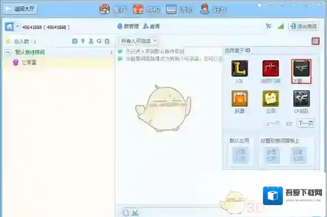The width and height of the screenshot is (327, 217).
Task: Click the location pin icon above the room list
Action: (x=83, y=41)
